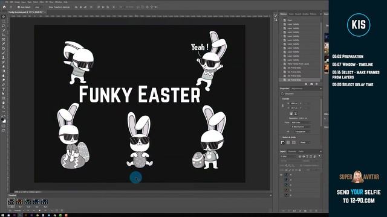Click the Home icon in options bar
This screenshot has width=387, height=217.
4,7
